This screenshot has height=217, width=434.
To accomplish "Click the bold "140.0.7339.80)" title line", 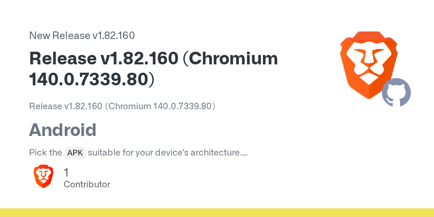I will 92,80.
